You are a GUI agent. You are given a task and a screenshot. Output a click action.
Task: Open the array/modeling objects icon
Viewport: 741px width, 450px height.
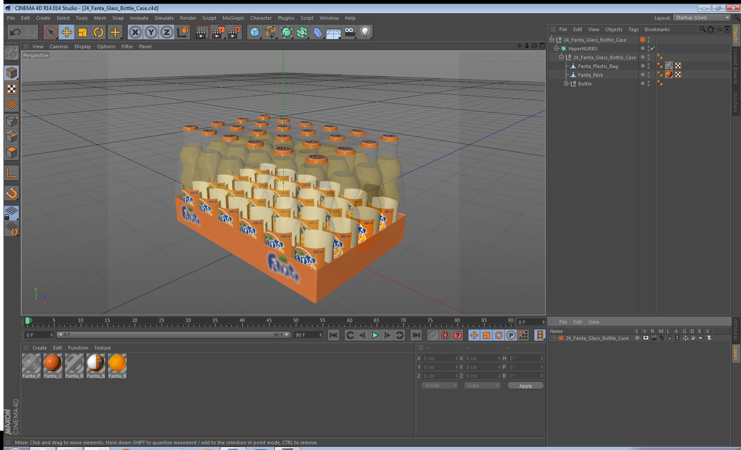pyautogui.click(x=302, y=32)
